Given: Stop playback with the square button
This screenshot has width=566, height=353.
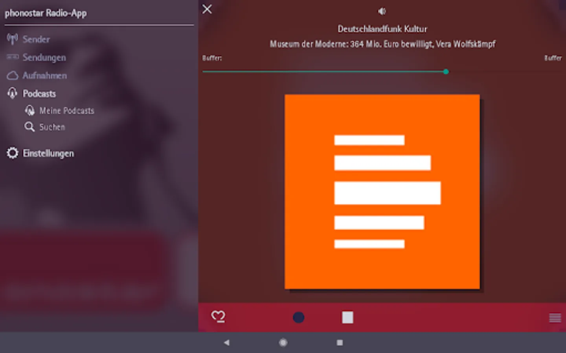Looking at the screenshot, I should [347, 317].
